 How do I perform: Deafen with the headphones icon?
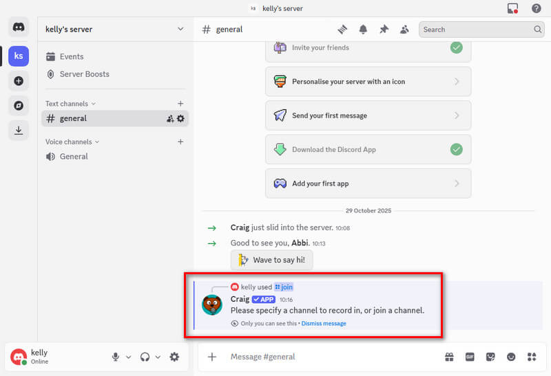click(145, 357)
